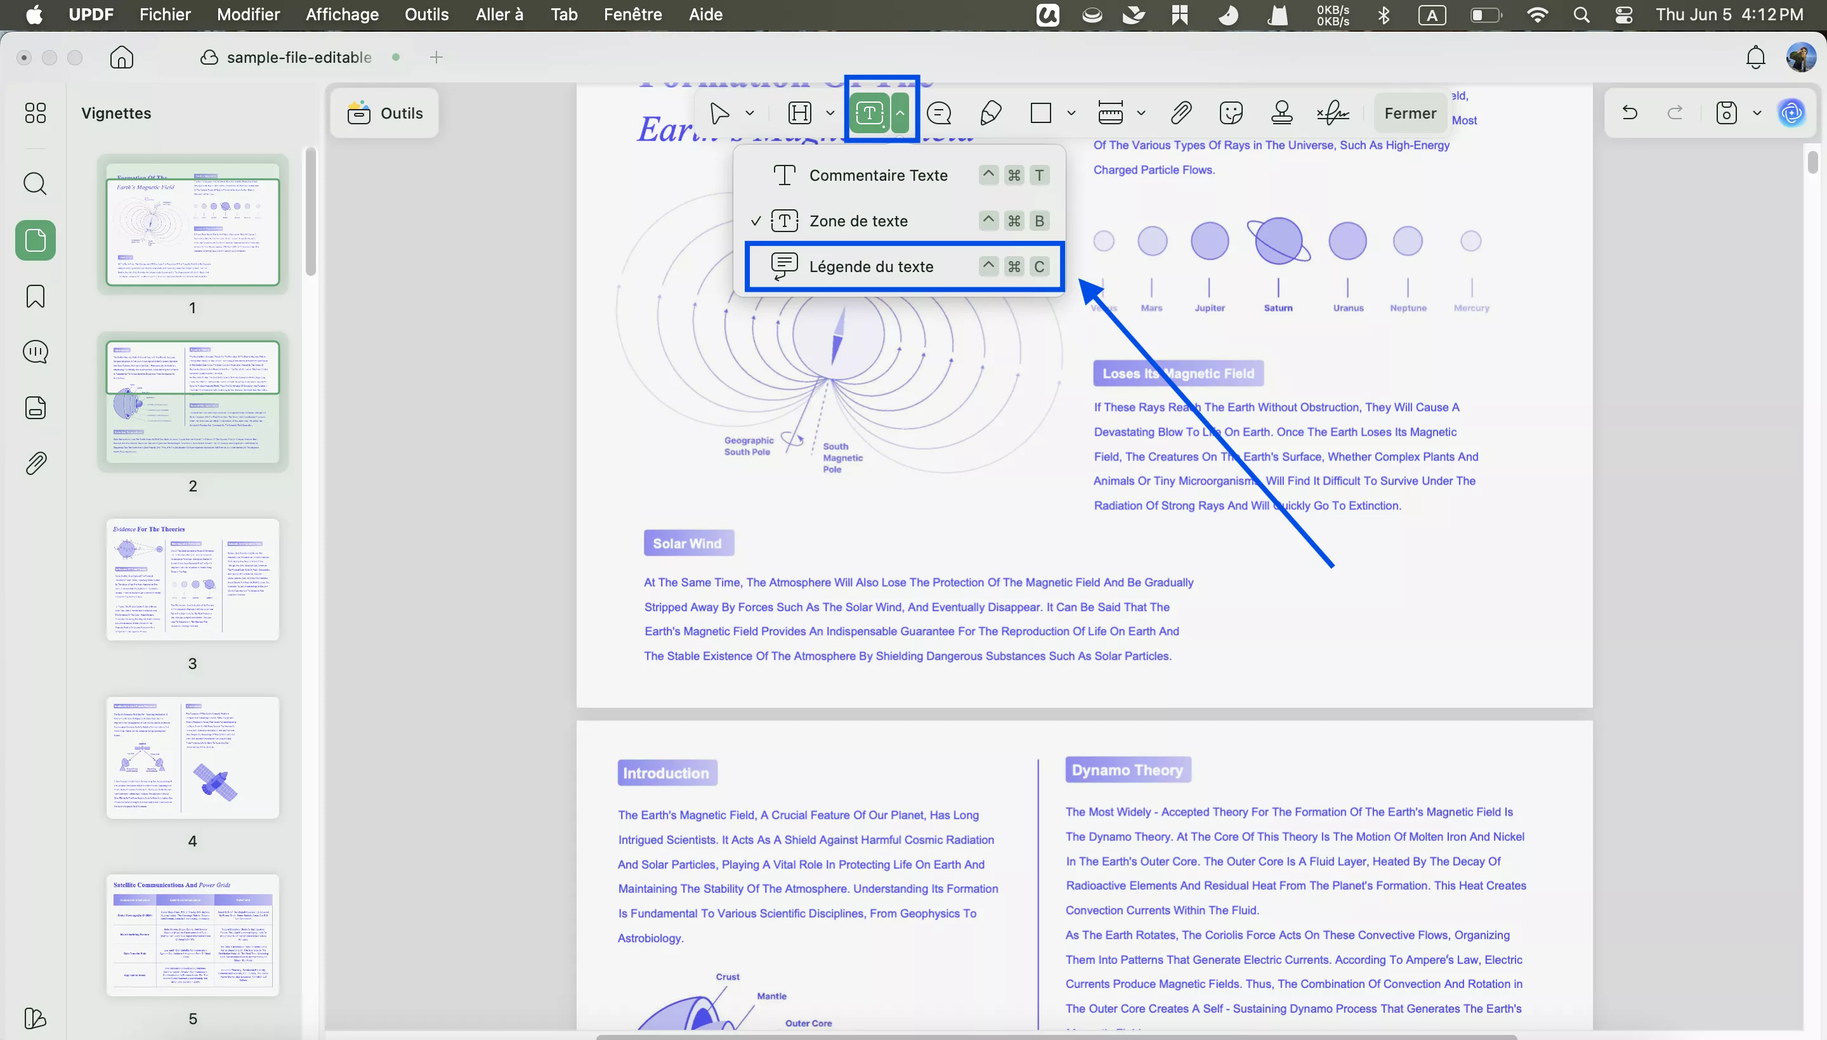The width and height of the screenshot is (1827, 1040).
Task: Go to the home screen icon
Action: (121, 57)
